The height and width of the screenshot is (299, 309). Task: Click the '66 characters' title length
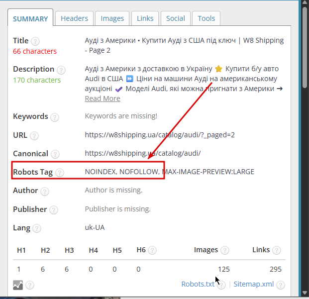click(35, 51)
